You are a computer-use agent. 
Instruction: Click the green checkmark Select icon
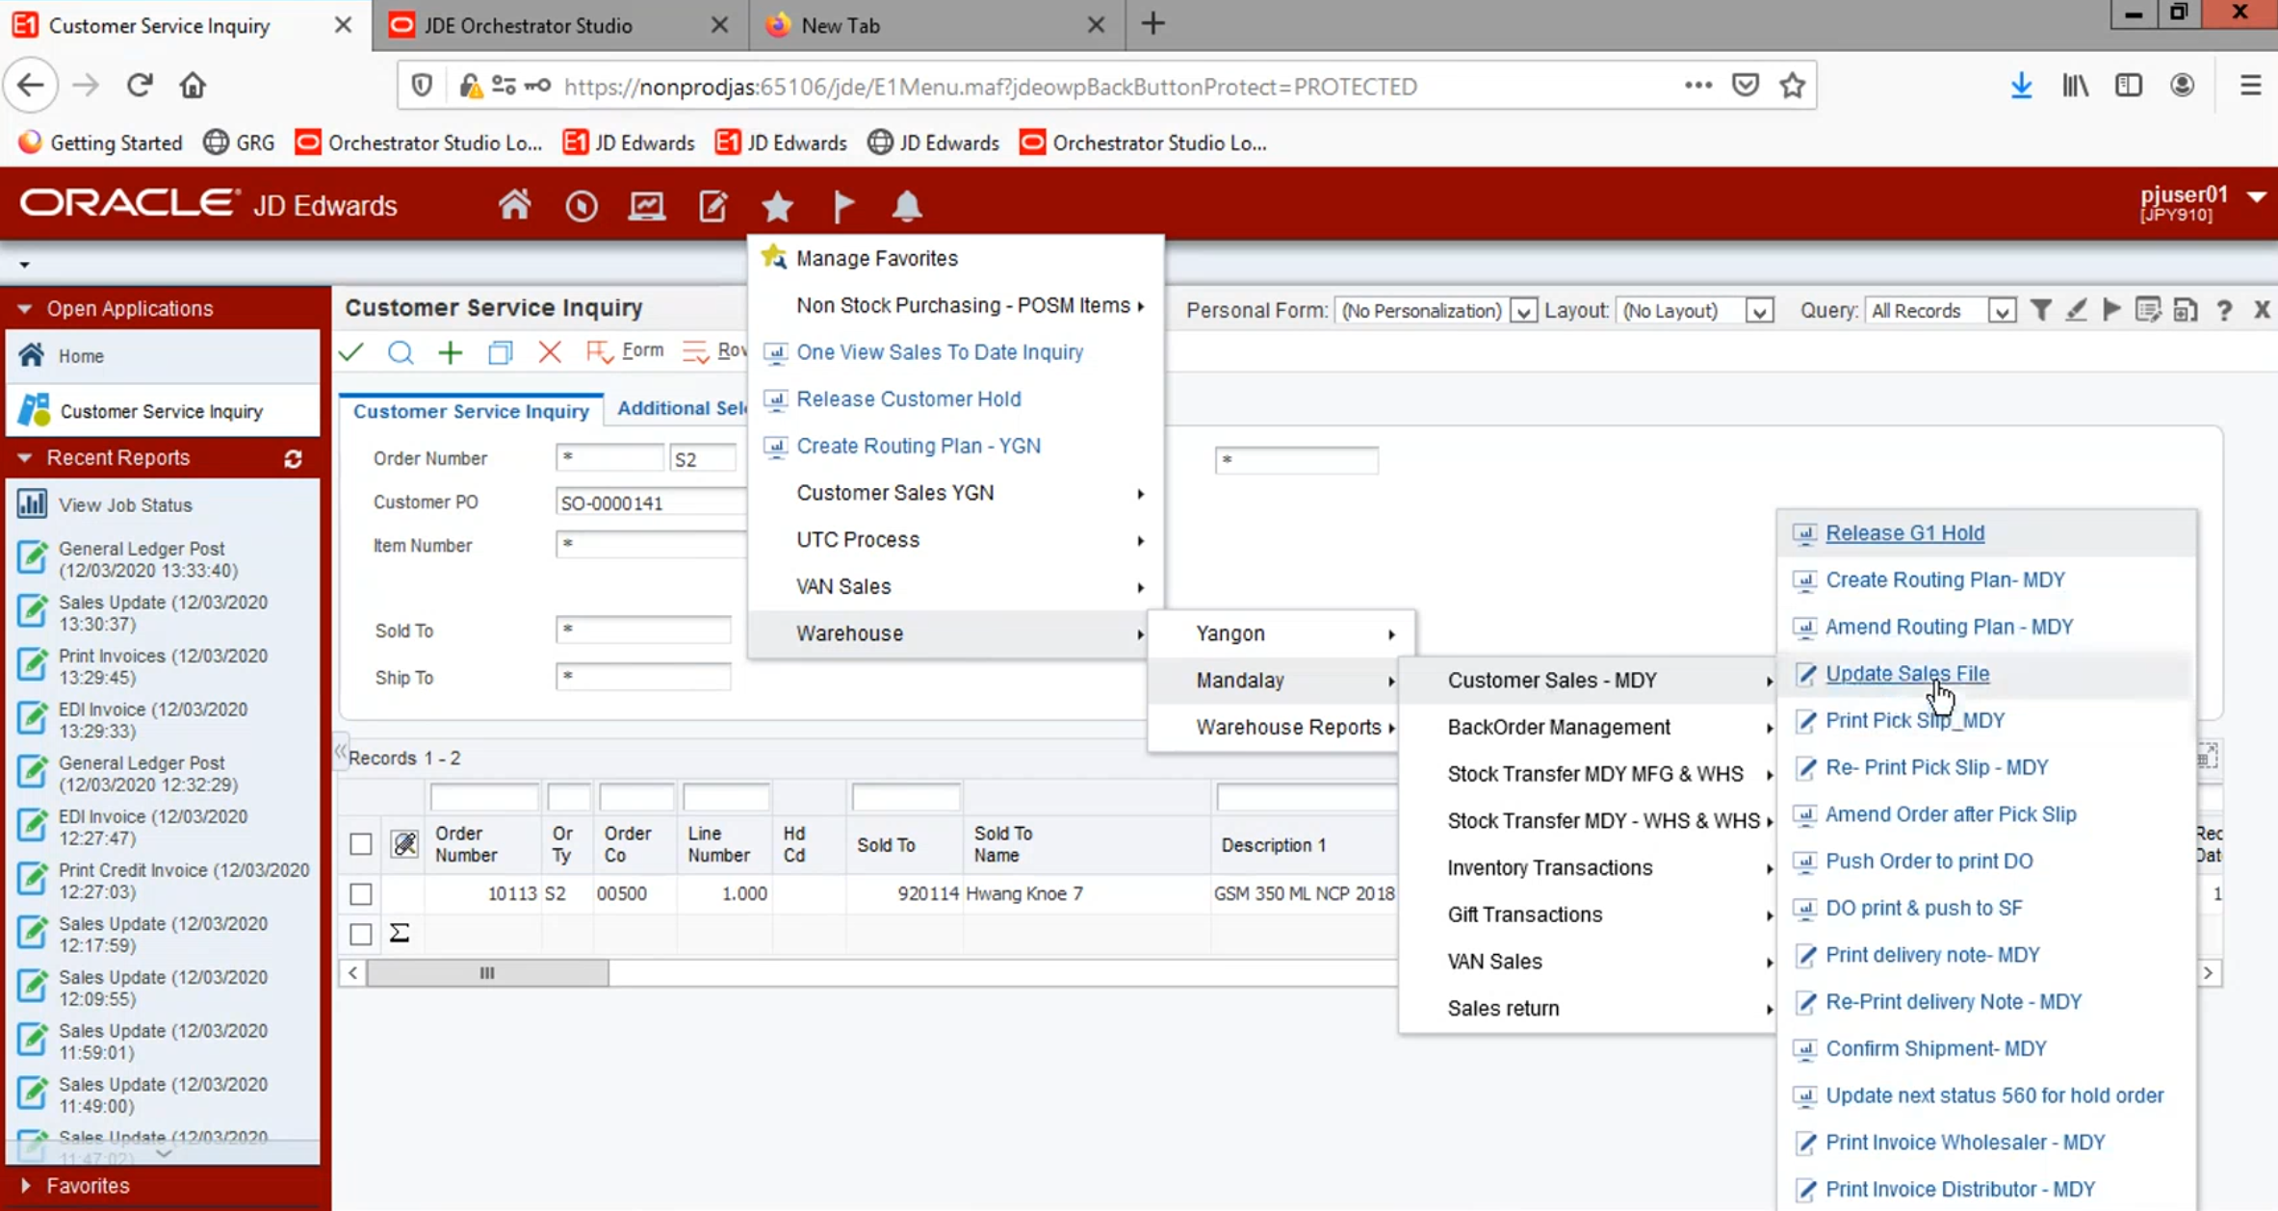click(x=351, y=352)
